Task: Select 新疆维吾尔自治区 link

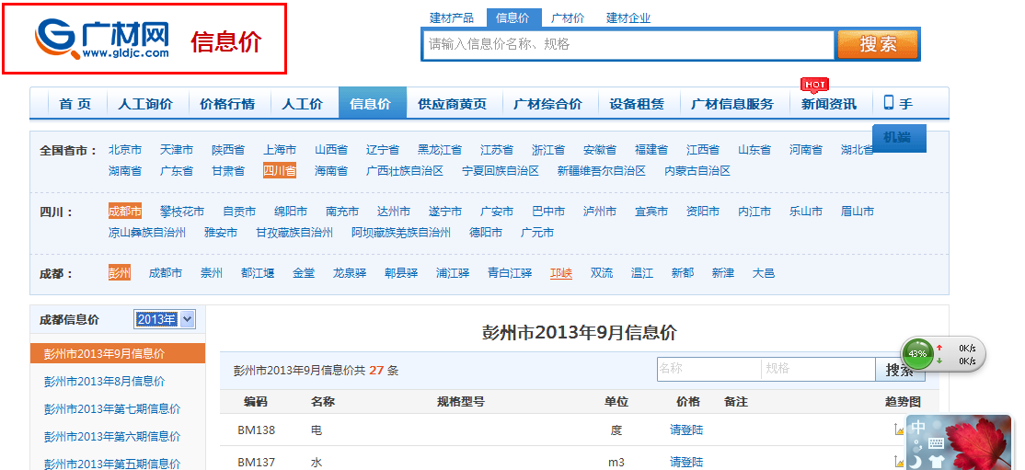Action: 602,170
